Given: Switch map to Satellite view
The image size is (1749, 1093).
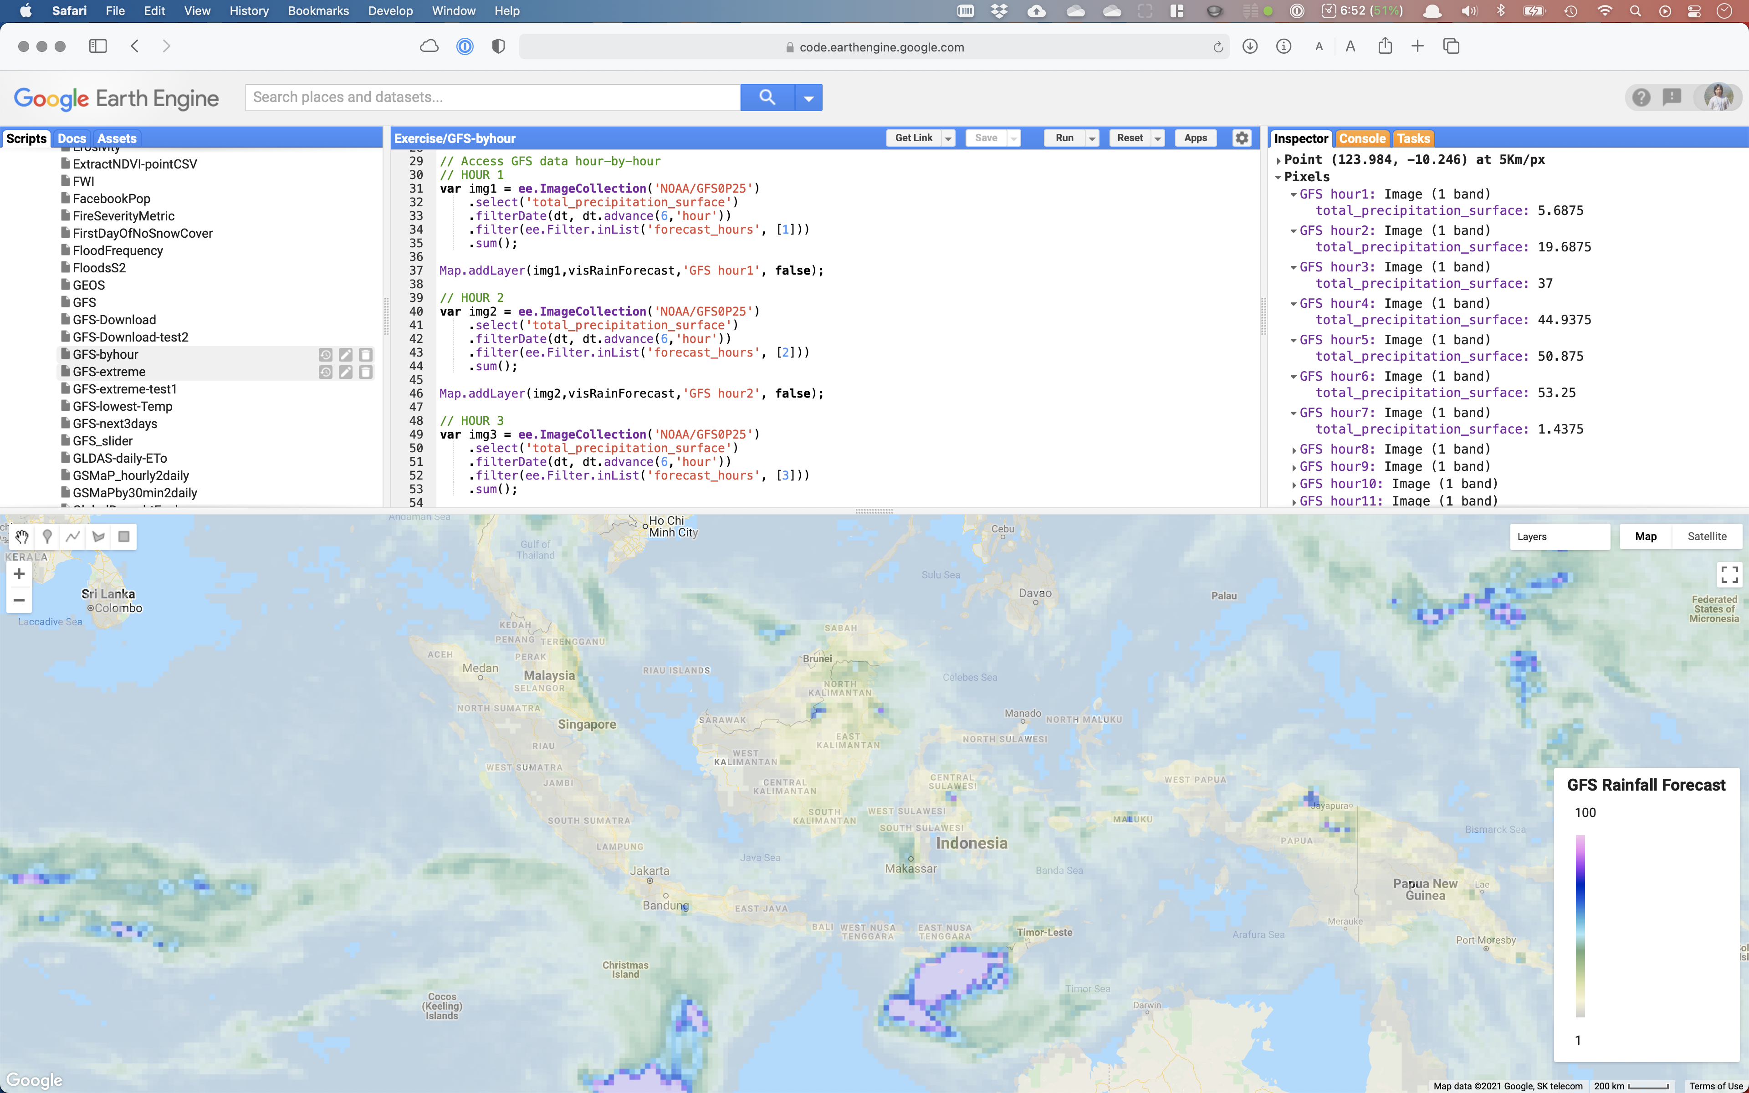Looking at the screenshot, I should pyautogui.click(x=1706, y=536).
